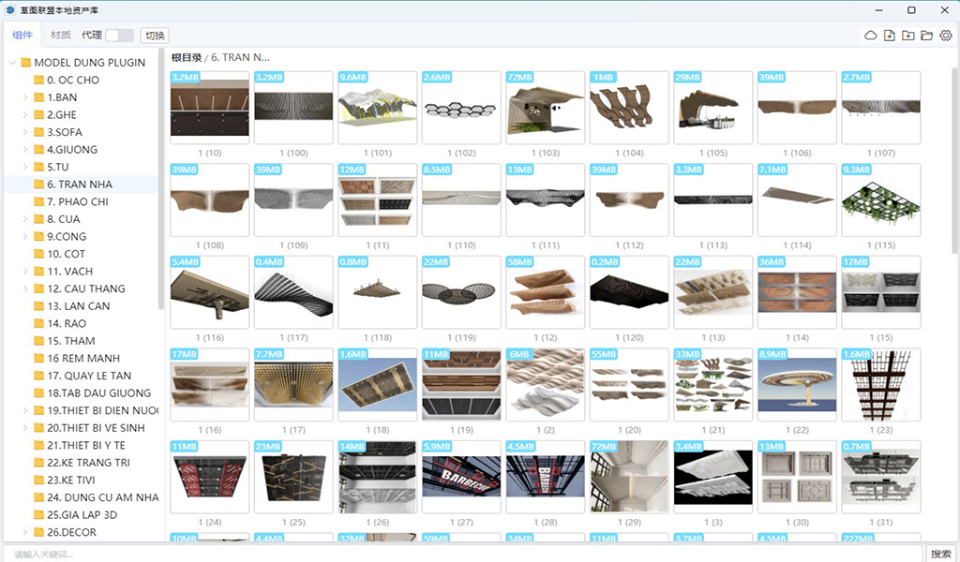Expand the 8. CUA folder

point(25,219)
